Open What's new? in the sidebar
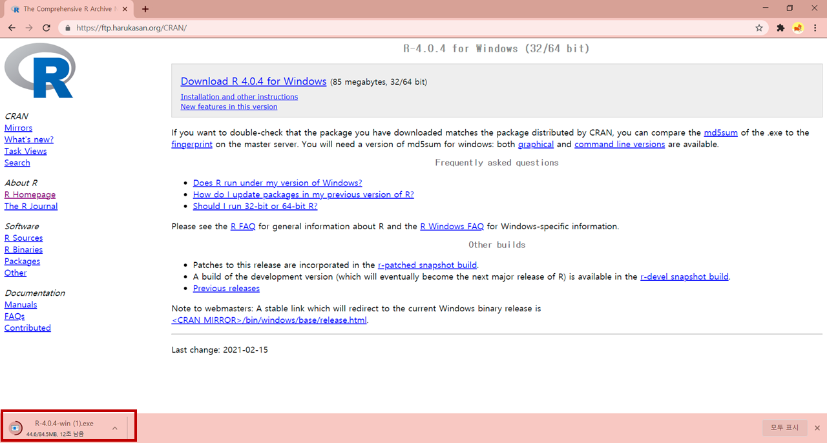 (29, 139)
